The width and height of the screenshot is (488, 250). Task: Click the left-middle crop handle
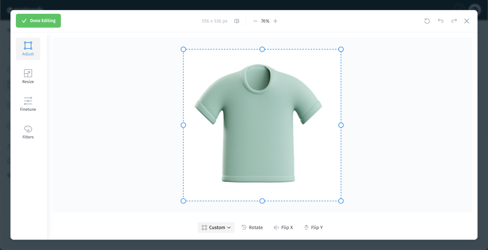pos(183,125)
